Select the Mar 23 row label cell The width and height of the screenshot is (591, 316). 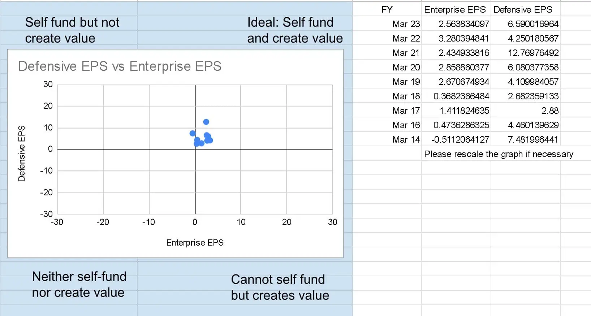coord(387,24)
